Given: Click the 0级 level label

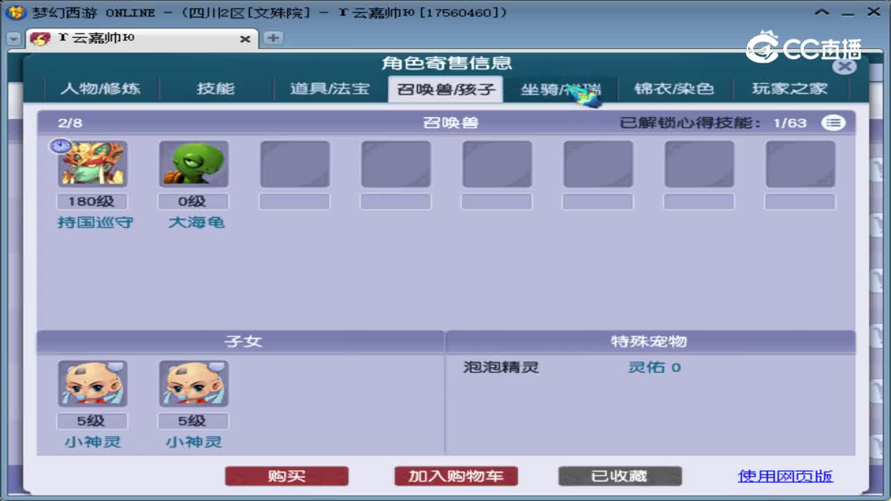Looking at the screenshot, I should tap(194, 202).
